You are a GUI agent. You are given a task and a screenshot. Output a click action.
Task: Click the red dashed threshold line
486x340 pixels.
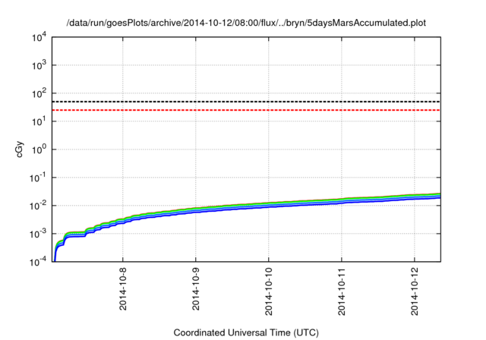click(246, 110)
